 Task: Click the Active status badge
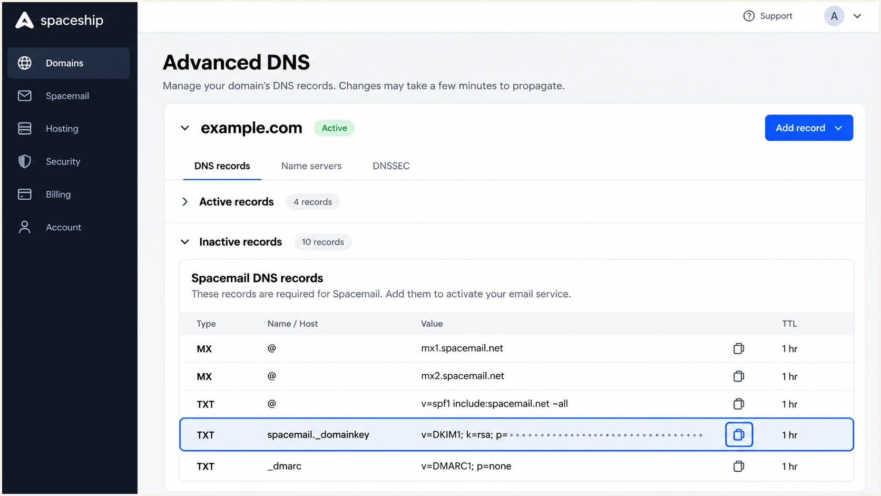[335, 128]
